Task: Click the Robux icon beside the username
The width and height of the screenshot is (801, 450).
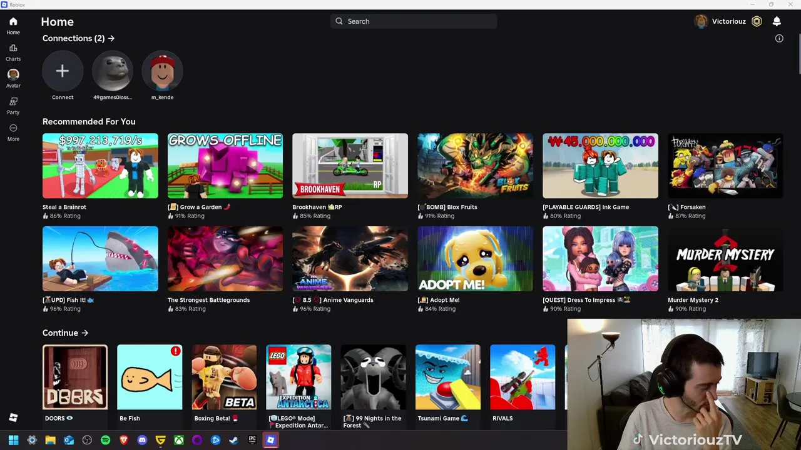Action: [757, 21]
